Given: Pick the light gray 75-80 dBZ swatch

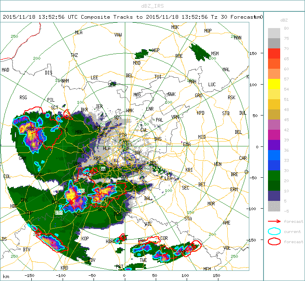Looking at the screenshot, I should 274,33.
